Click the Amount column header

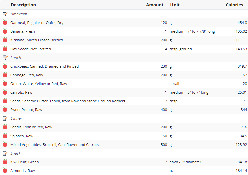[155, 5]
